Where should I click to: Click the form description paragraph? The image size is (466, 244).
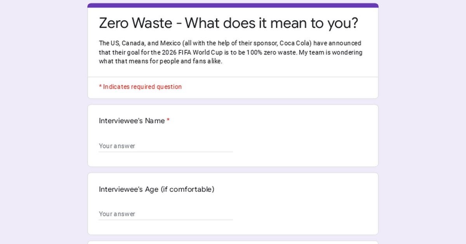[x=231, y=52]
